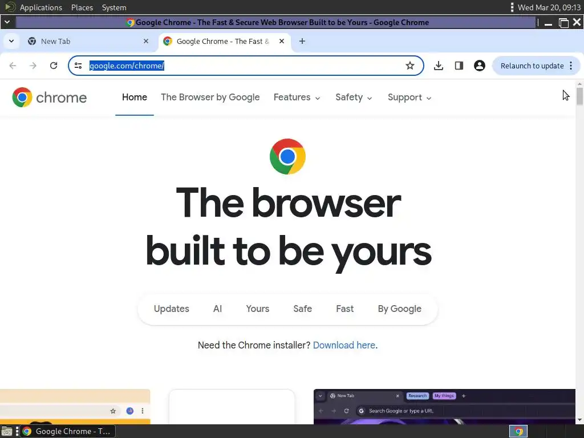584x438 pixels.
Task: Click the orange browser preview thumbnail
Action: coord(75,406)
